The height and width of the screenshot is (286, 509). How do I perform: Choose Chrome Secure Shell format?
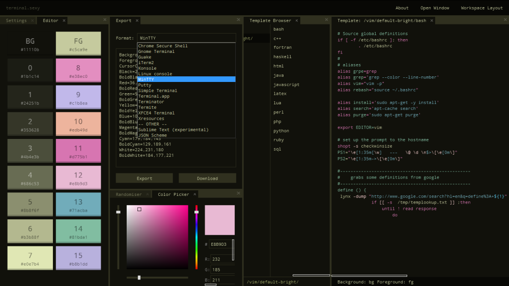click(186, 46)
